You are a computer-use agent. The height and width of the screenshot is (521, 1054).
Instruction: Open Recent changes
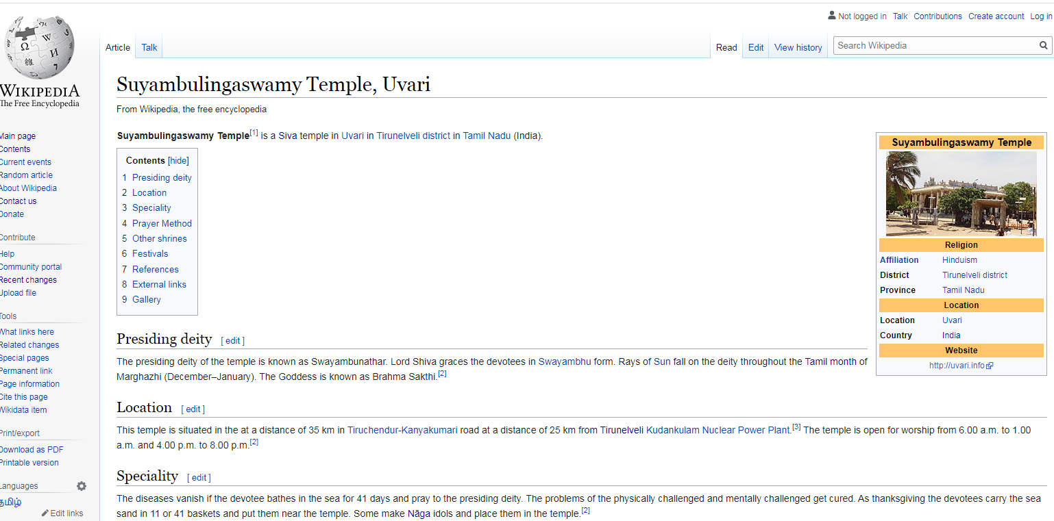point(28,280)
